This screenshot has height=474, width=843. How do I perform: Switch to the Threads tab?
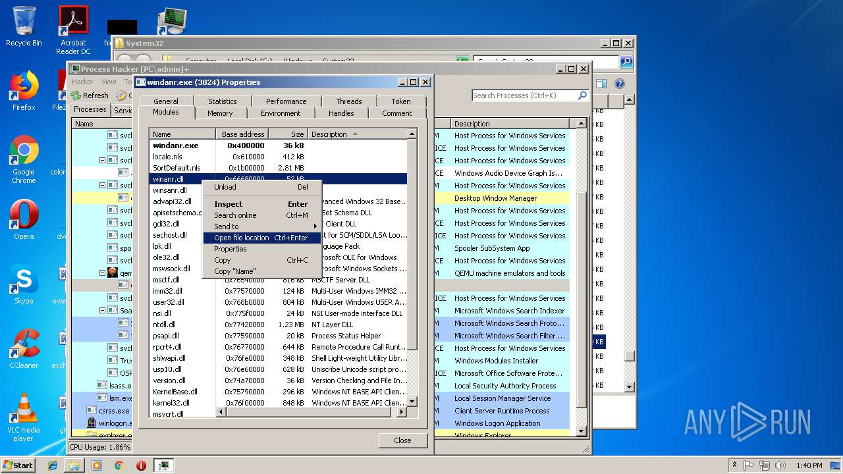[x=349, y=101]
